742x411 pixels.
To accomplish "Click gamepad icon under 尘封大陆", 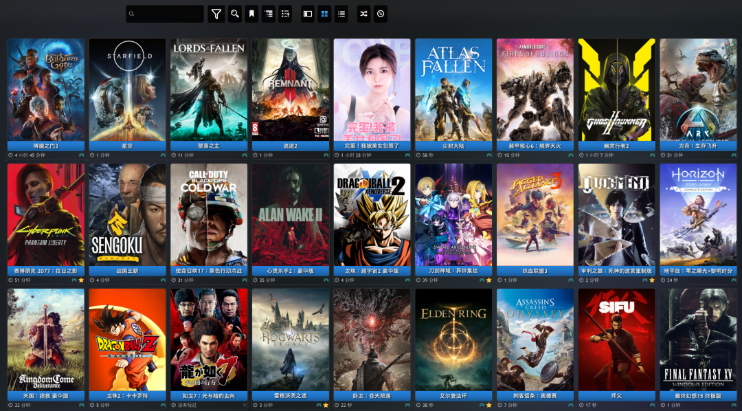I will click(x=489, y=155).
